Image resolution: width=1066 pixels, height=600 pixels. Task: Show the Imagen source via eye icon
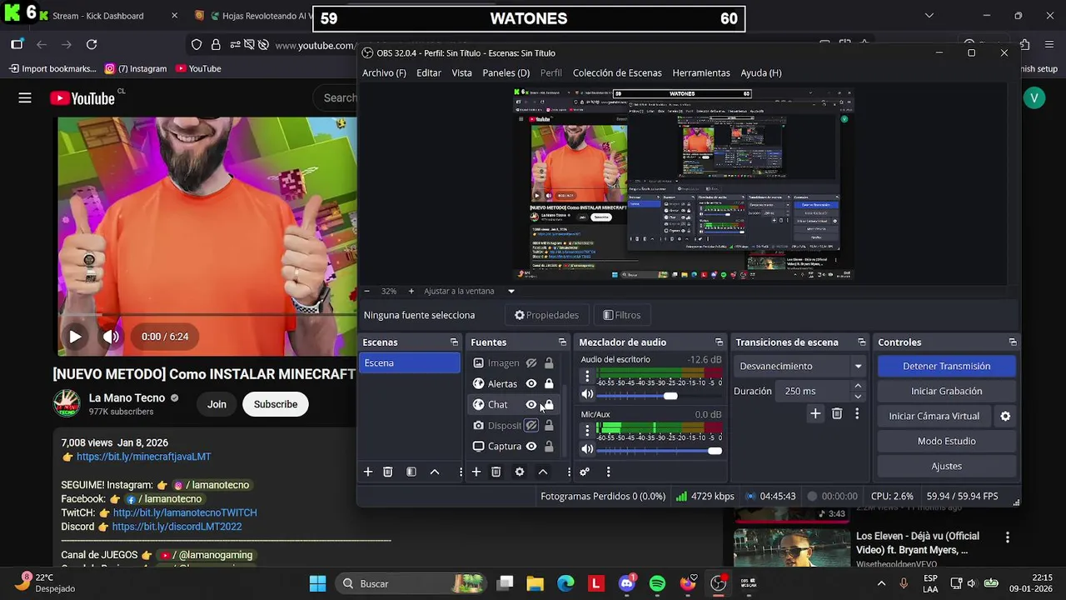(531, 363)
